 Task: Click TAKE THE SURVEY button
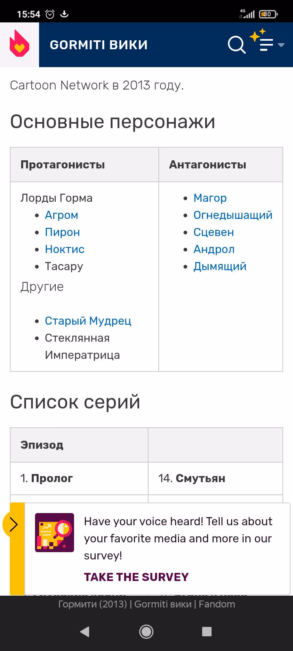[136, 577]
